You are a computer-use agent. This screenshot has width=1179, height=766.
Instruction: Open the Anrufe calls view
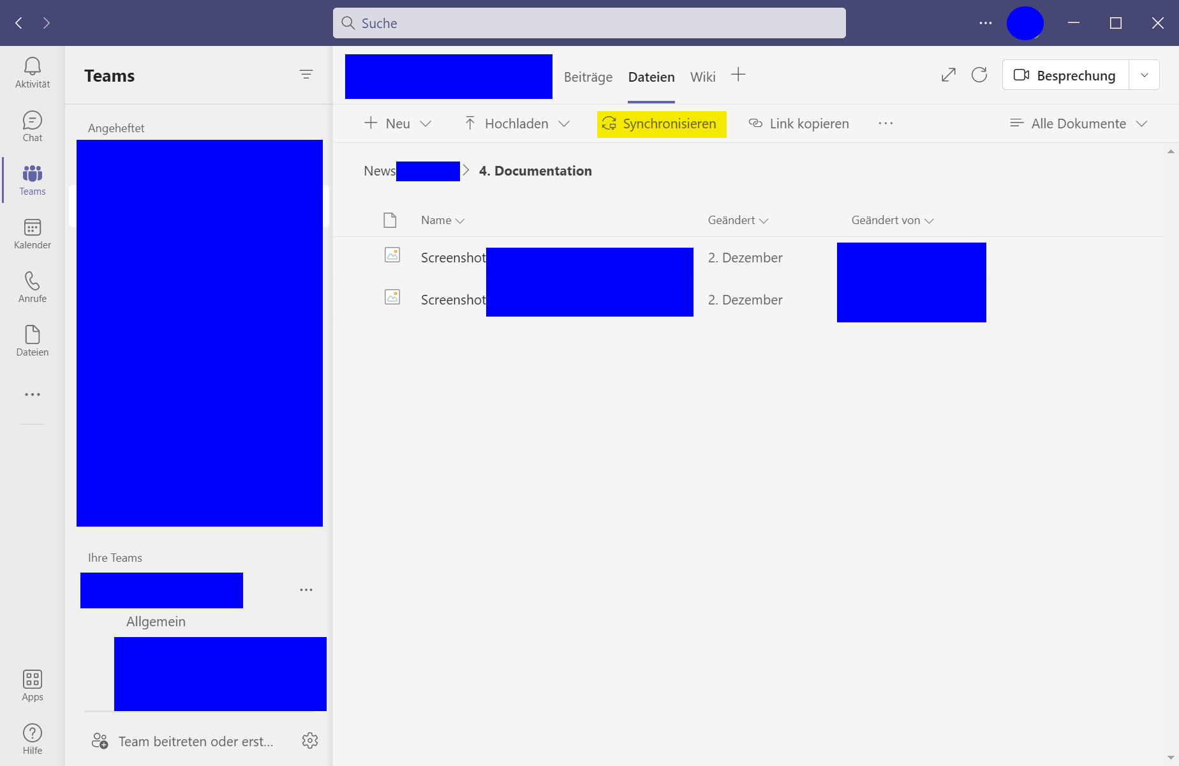[33, 287]
